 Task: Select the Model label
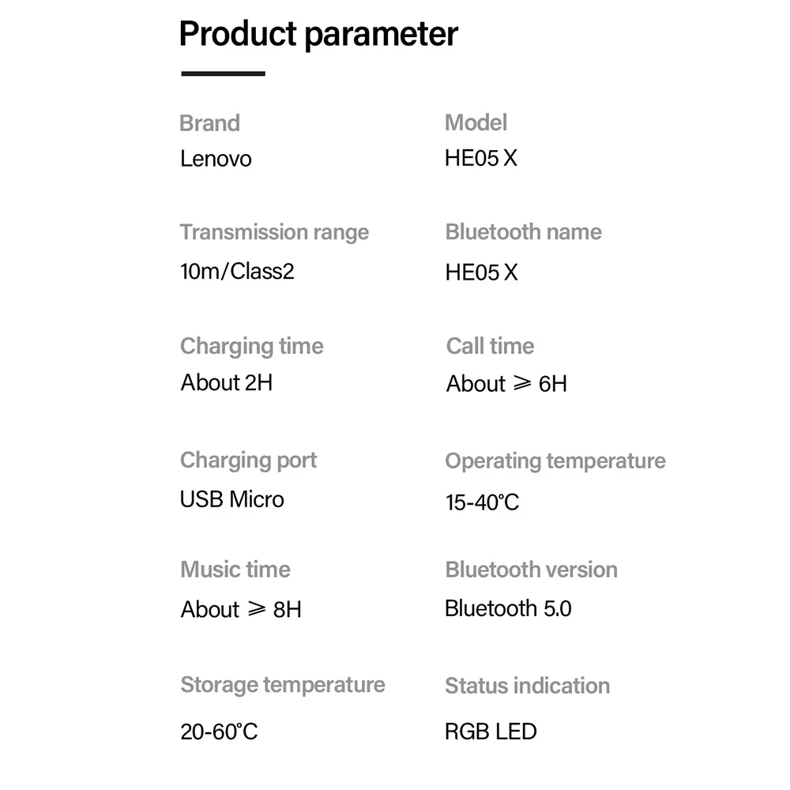476,122
